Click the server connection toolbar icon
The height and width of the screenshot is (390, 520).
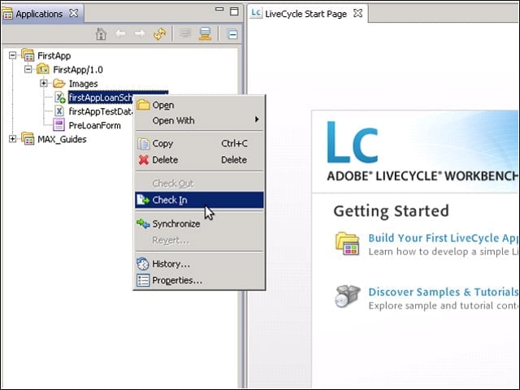(x=205, y=34)
